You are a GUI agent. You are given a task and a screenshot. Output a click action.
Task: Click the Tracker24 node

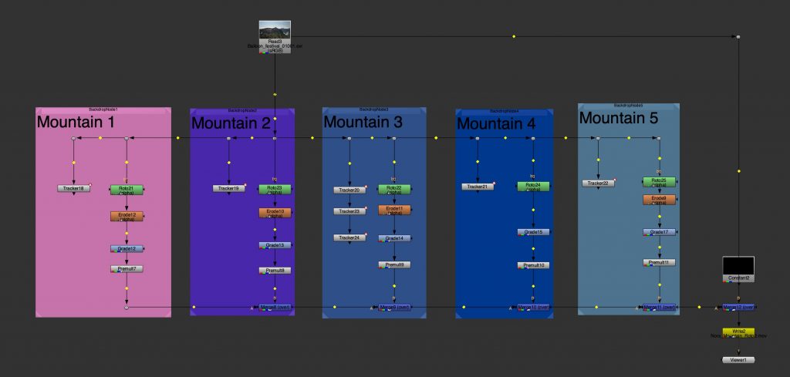pyautogui.click(x=350, y=237)
